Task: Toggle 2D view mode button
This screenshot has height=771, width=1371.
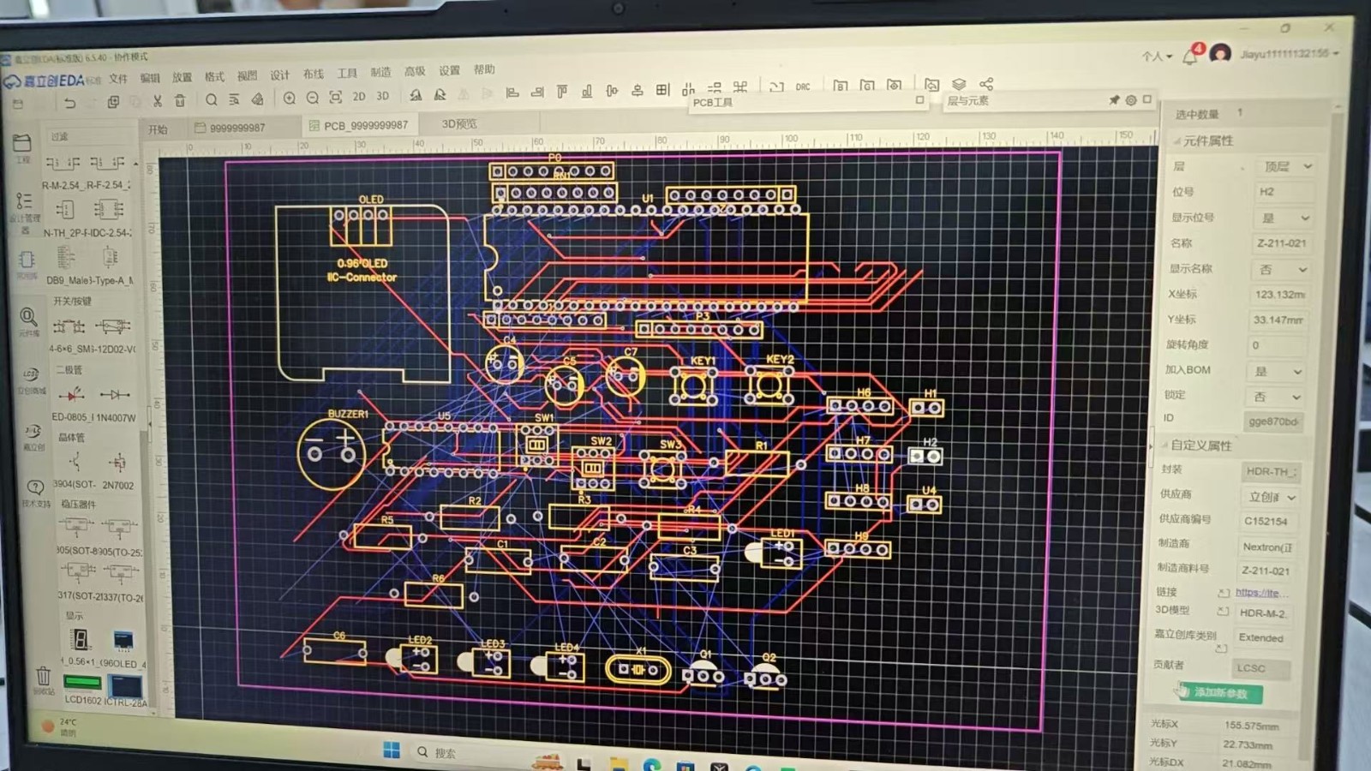Action: pyautogui.click(x=359, y=97)
